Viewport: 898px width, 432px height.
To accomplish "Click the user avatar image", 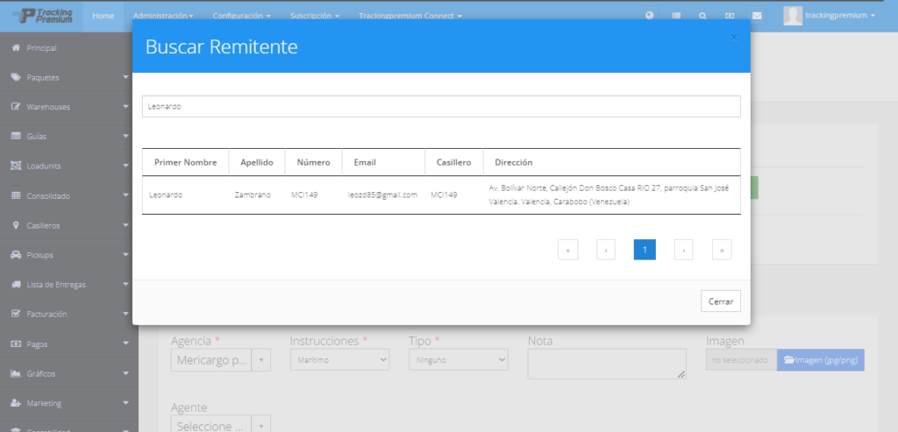I will pos(793,16).
